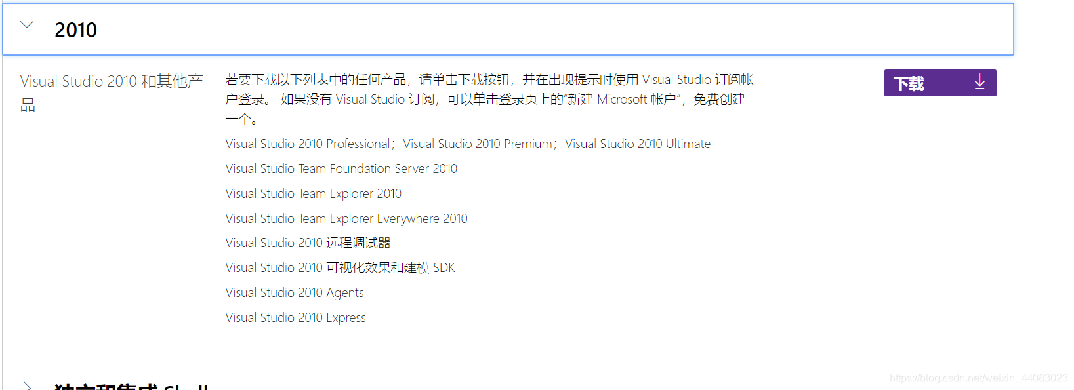Click Visual Studio 2010 可视化效果和建模 SDK
Screen dimensions: 1074x390
pyautogui.click(x=340, y=267)
